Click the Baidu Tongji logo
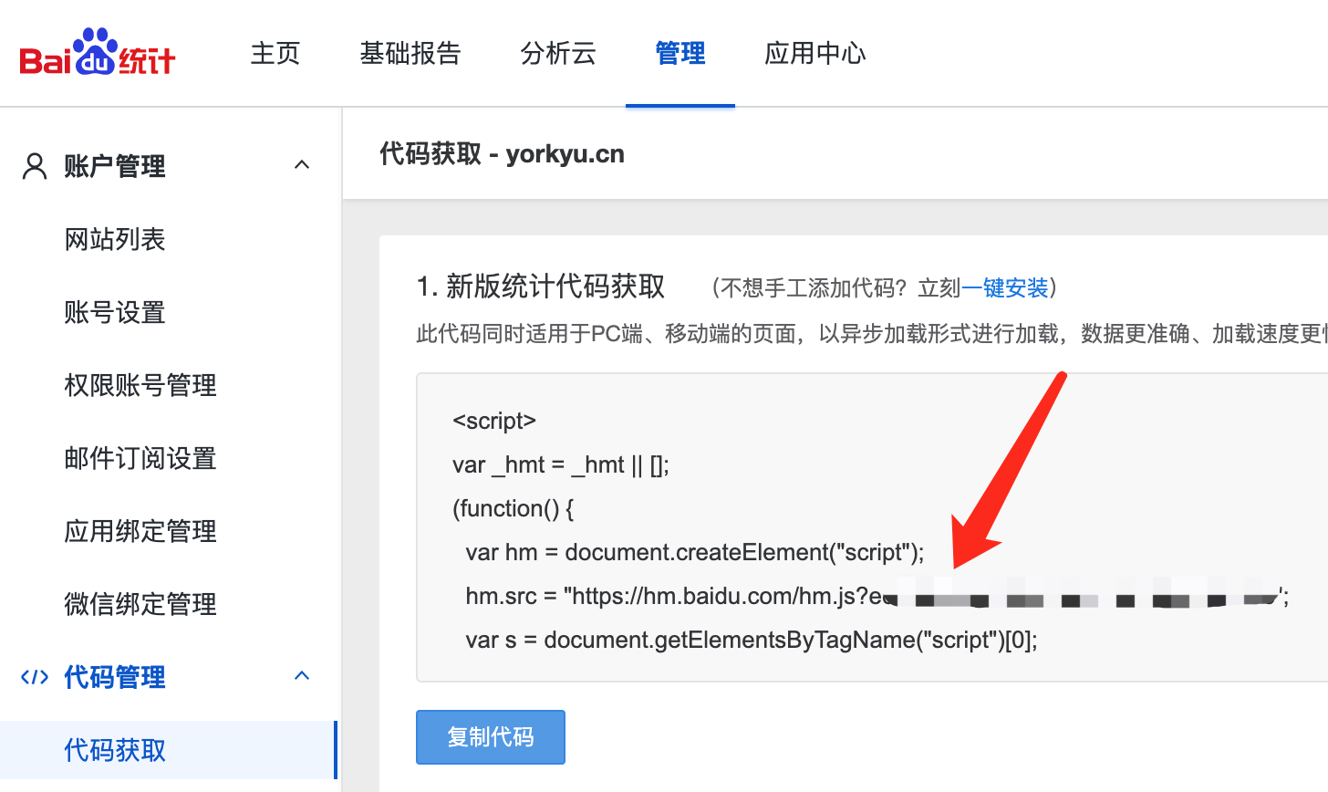 [98, 52]
